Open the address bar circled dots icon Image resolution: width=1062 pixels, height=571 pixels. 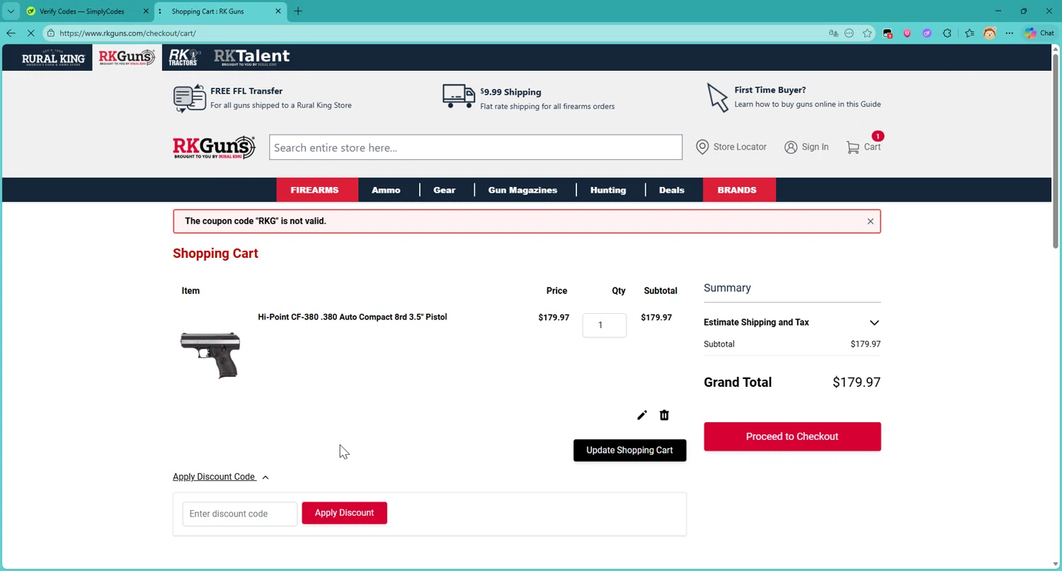click(x=849, y=33)
